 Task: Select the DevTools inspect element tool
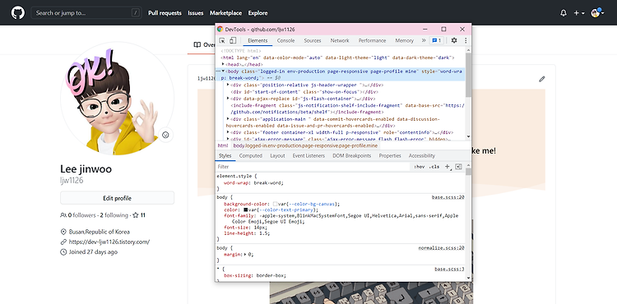[222, 40]
